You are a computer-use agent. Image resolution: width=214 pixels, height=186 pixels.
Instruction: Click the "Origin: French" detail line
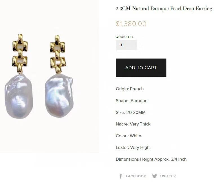[130, 89]
